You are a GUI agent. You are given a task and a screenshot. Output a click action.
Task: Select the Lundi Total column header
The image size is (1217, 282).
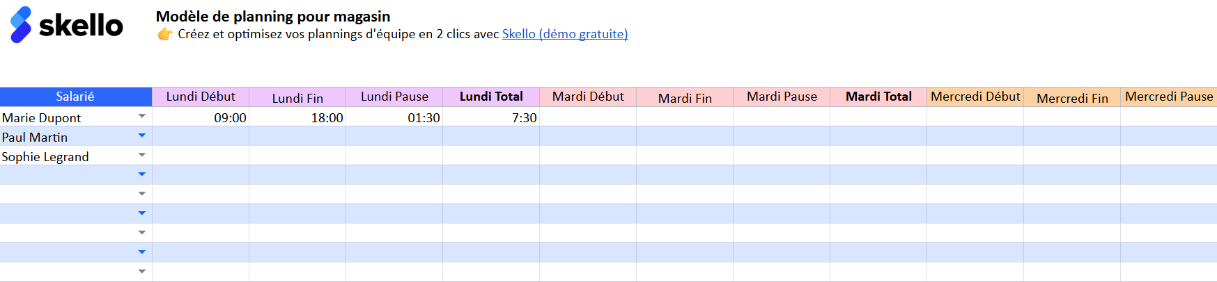click(x=491, y=97)
